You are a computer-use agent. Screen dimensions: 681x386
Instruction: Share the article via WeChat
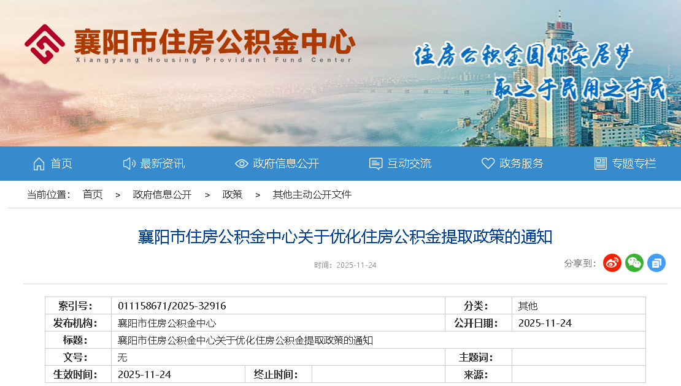point(634,263)
